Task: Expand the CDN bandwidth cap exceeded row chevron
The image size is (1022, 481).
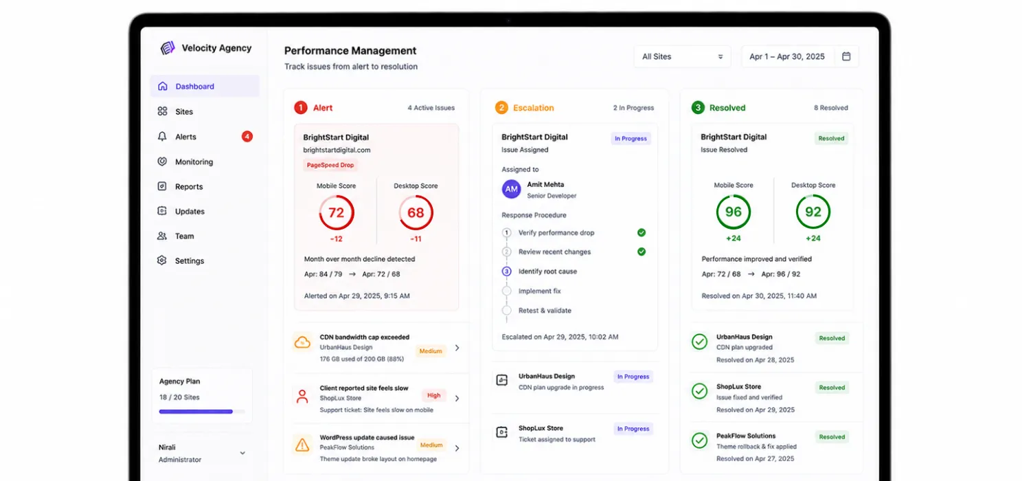Action: click(x=457, y=348)
